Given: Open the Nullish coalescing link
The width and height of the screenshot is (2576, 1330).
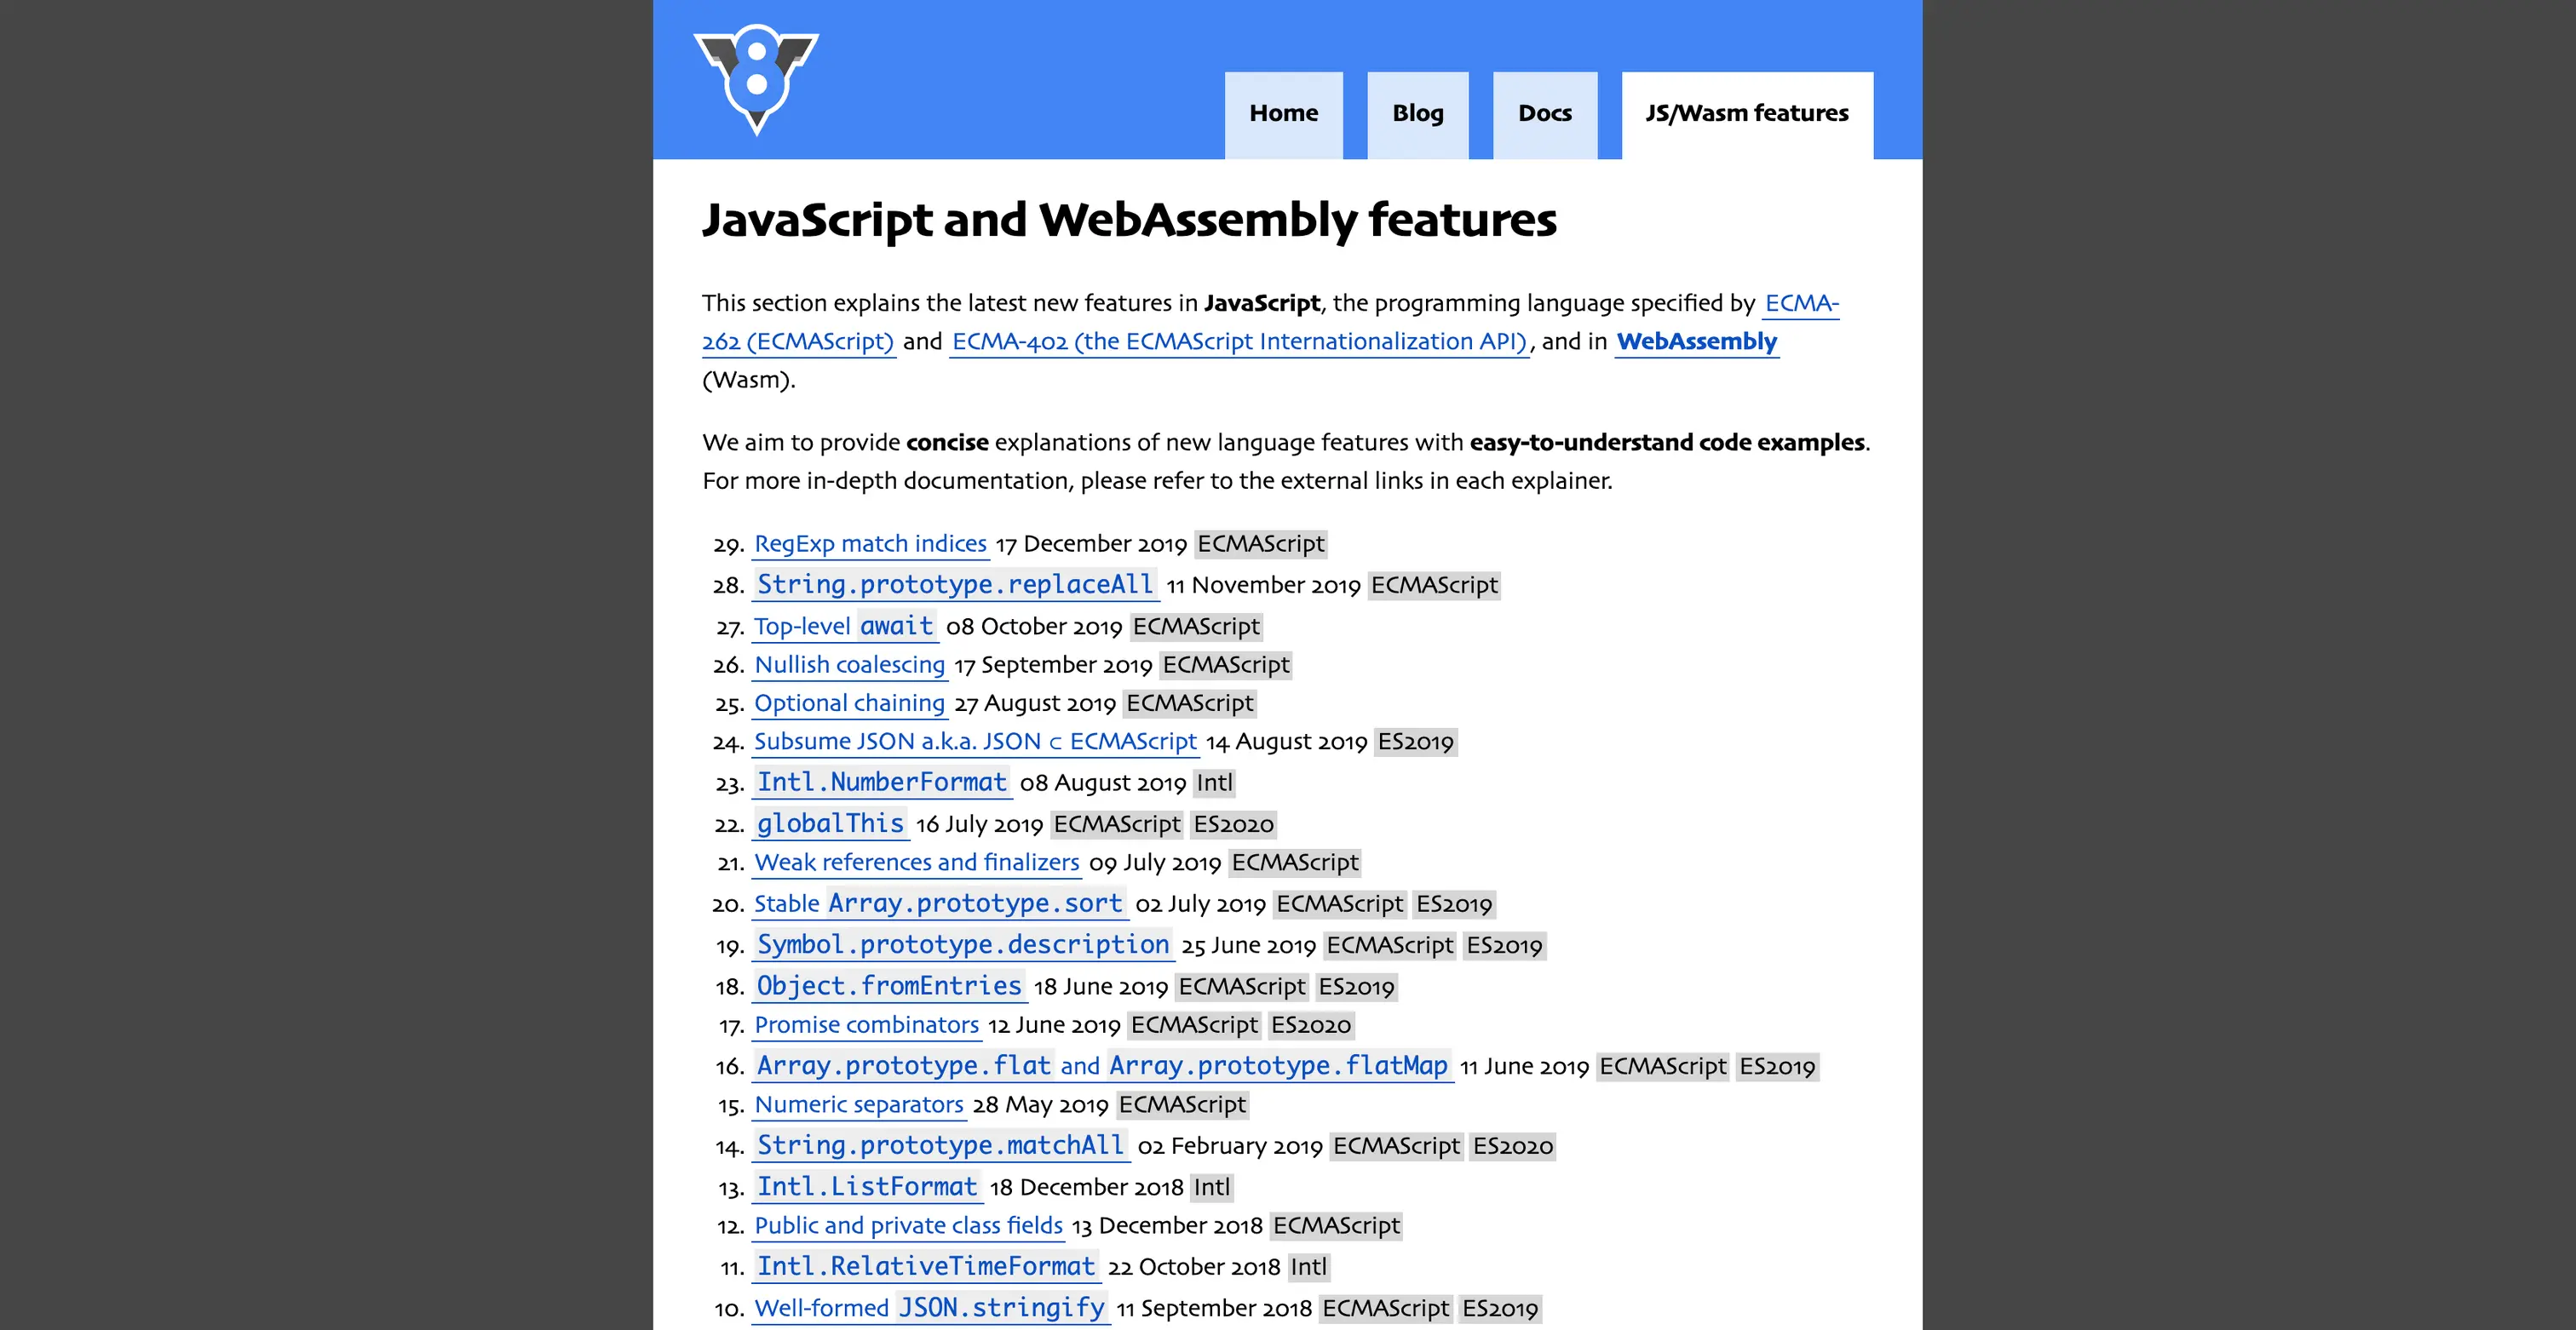Looking at the screenshot, I should pos(849,664).
